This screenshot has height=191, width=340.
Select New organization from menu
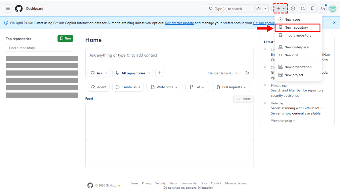[298, 67]
